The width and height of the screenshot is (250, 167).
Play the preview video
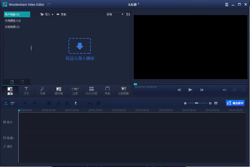point(190,90)
